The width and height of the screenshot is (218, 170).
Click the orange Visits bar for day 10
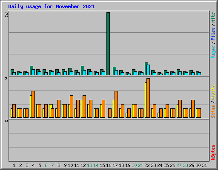tap(72, 106)
